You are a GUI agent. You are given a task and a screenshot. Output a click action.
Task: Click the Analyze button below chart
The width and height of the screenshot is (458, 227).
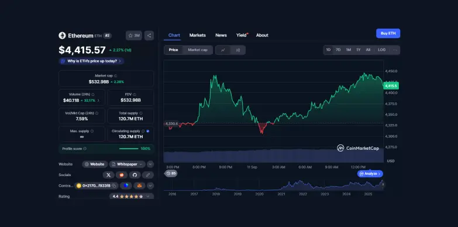(370, 174)
